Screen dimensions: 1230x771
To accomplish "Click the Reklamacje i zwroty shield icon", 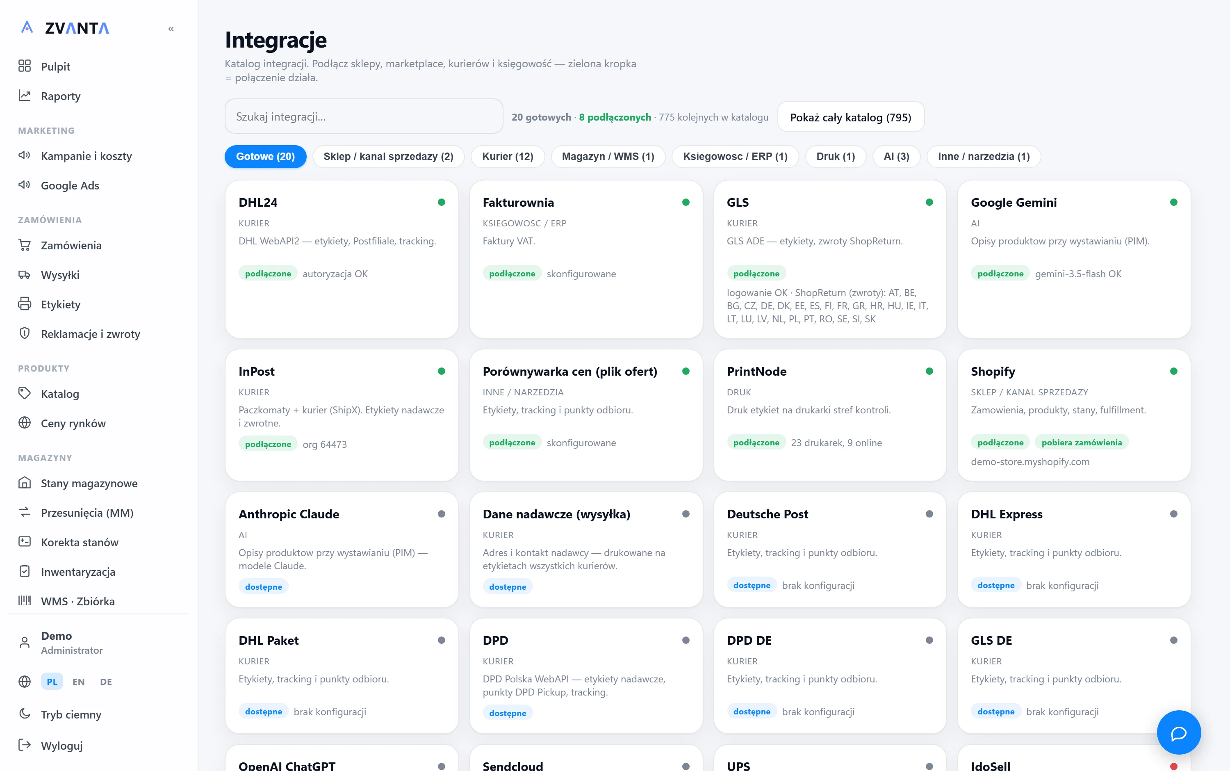I will click(25, 333).
